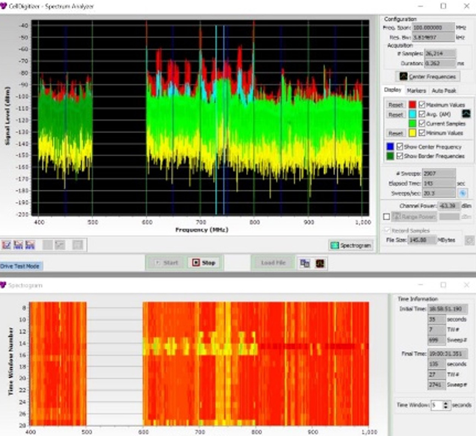Tick the checkbox beside Range Power
The width and height of the screenshot is (476, 436).
[386, 217]
